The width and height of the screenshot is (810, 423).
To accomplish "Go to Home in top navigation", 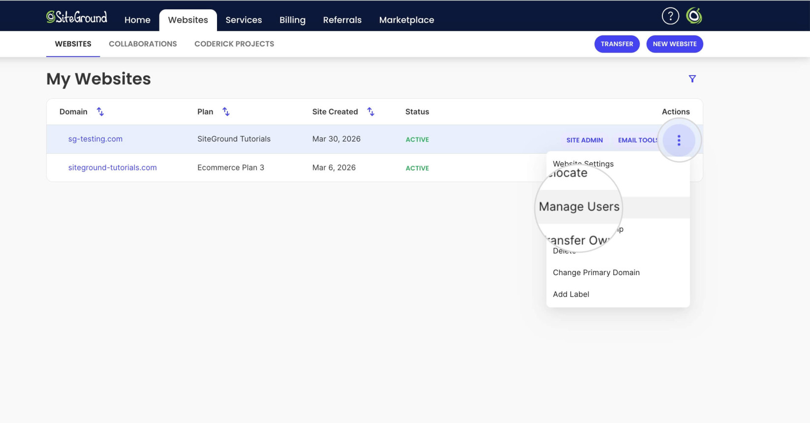I will (x=137, y=20).
